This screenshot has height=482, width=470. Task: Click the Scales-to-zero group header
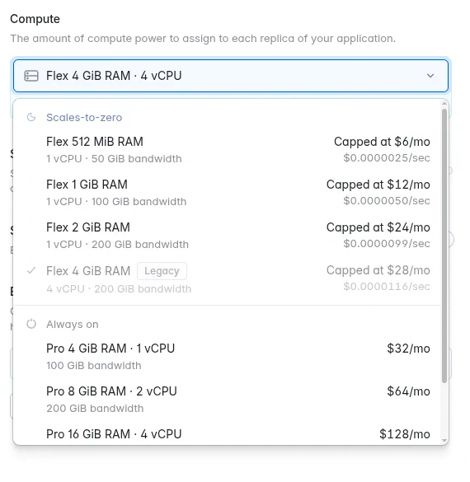pyautogui.click(x=84, y=118)
